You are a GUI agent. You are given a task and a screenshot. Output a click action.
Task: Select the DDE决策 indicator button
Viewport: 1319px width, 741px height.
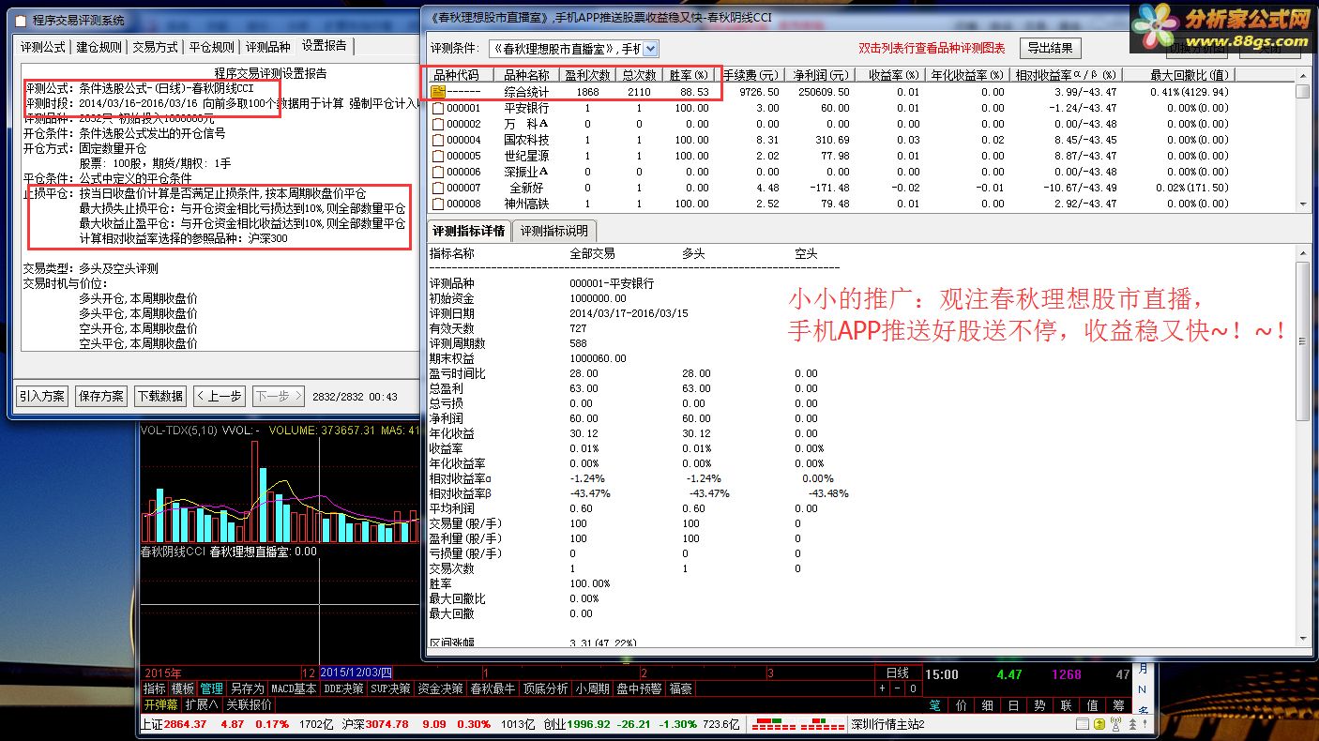click(x=343, y=688)
